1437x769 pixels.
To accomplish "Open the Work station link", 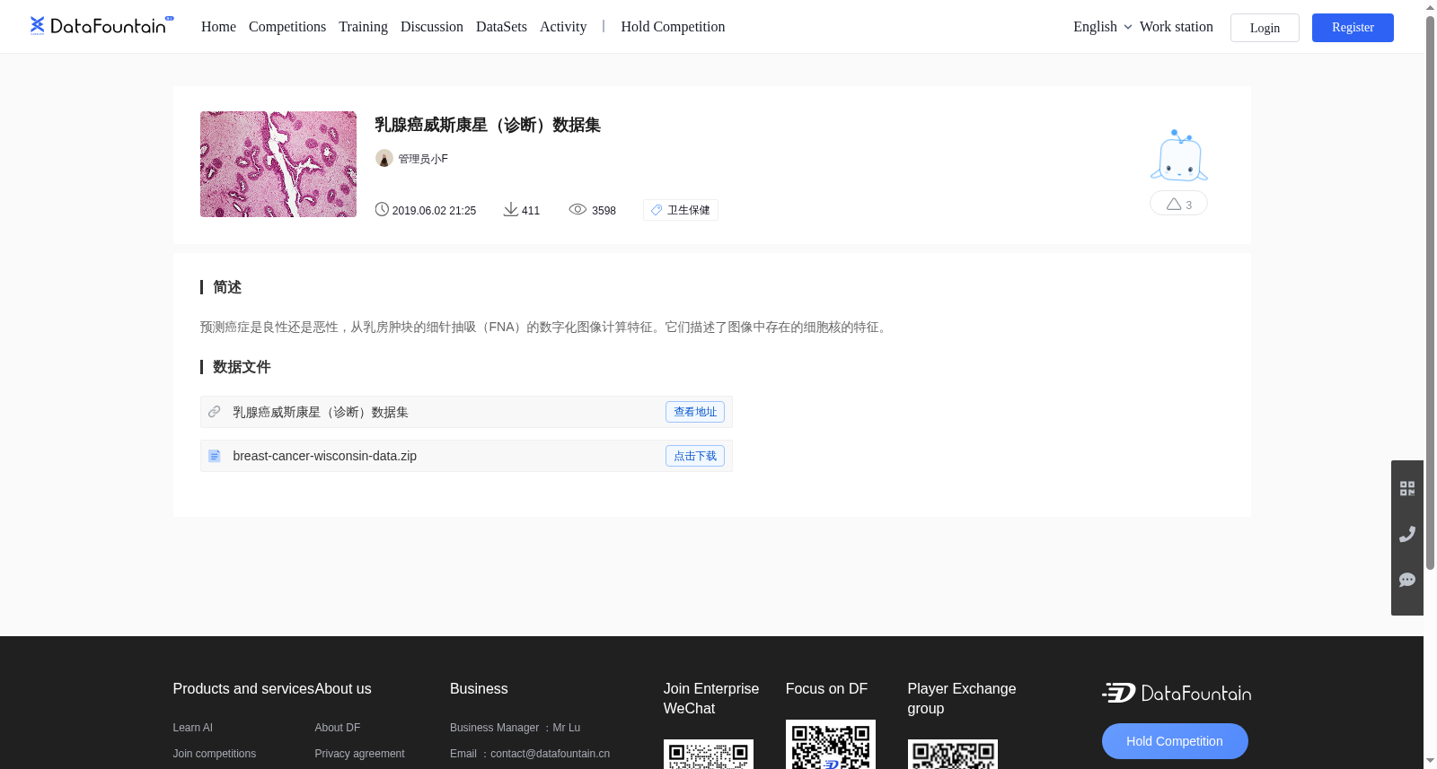I will tap(1176, 27).
